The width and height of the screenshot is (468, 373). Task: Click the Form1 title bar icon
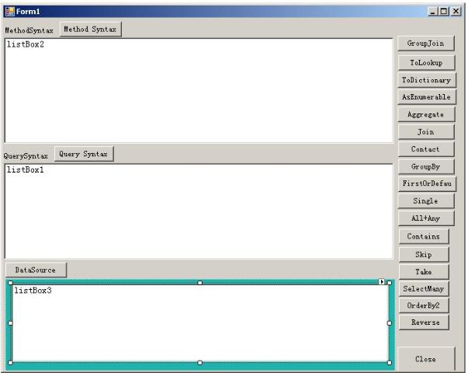pyautogui.click(x=10, y=12)
